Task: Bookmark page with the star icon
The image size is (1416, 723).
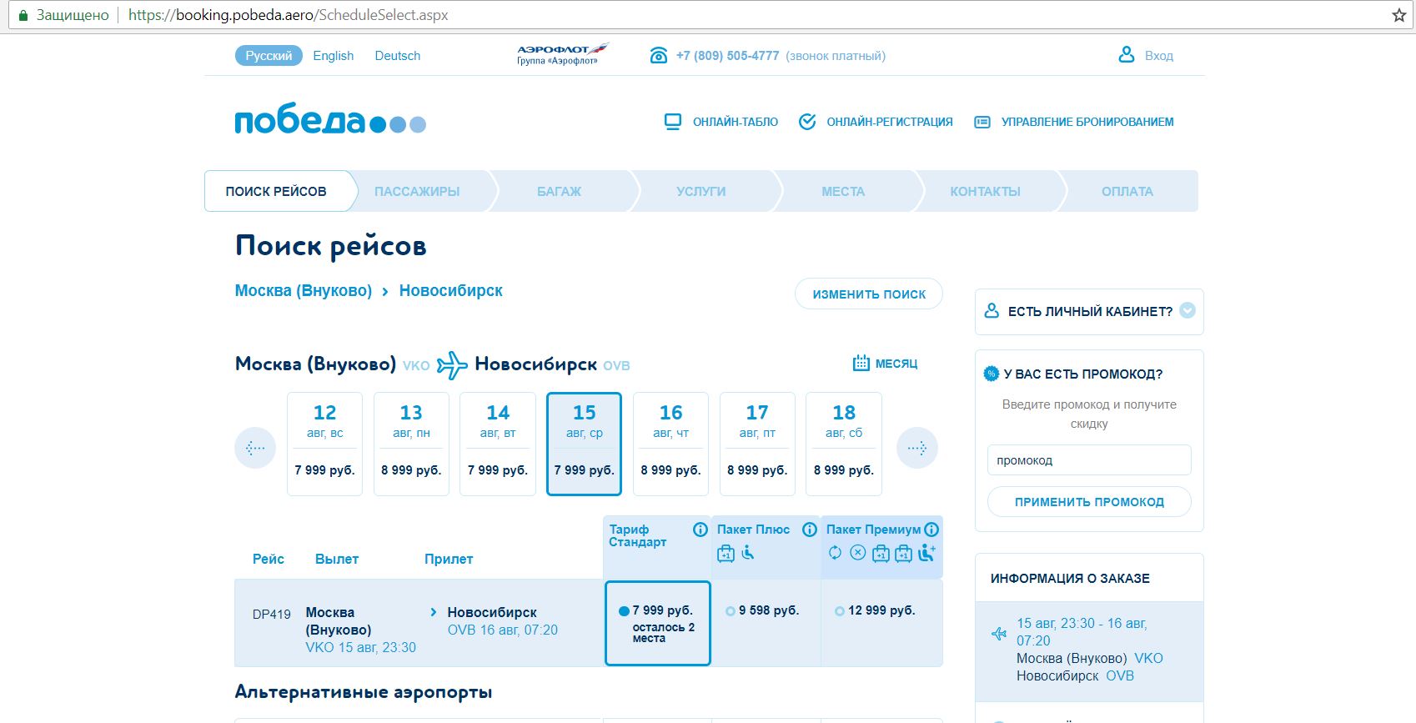Action: click(1398, 15)
